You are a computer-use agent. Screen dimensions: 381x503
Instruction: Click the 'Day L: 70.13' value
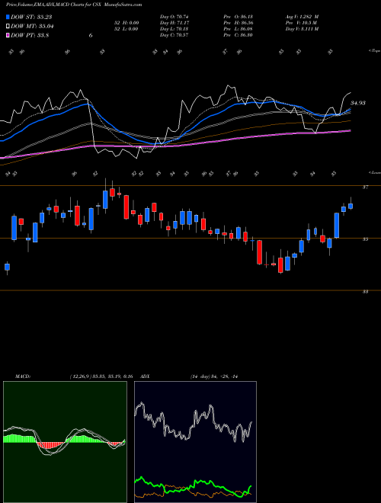(x=174, y=29)
